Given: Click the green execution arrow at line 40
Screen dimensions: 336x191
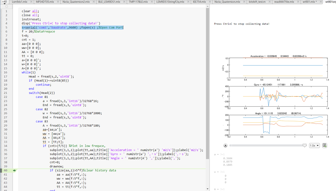Looking at the screenshot, I should point(14,170).
